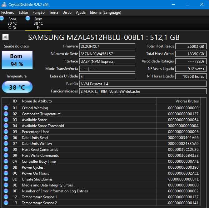Click the status orb for Power Cycles
The width and height of the screenshot is (209, 208).
6,167
